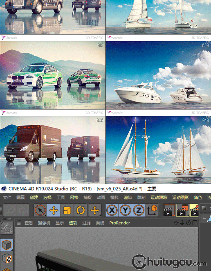Open the 动画 menu
The width and height of the screenshot is (211, 271).
101,197
